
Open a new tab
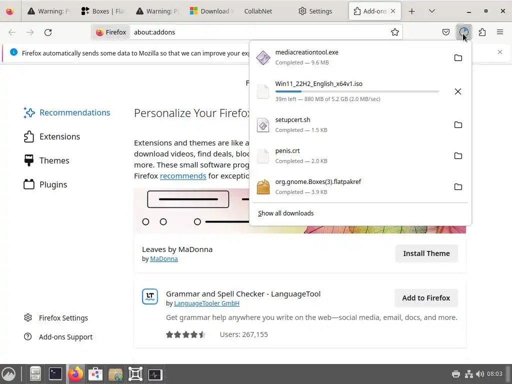pyautogui.click(x=412, y=11)
